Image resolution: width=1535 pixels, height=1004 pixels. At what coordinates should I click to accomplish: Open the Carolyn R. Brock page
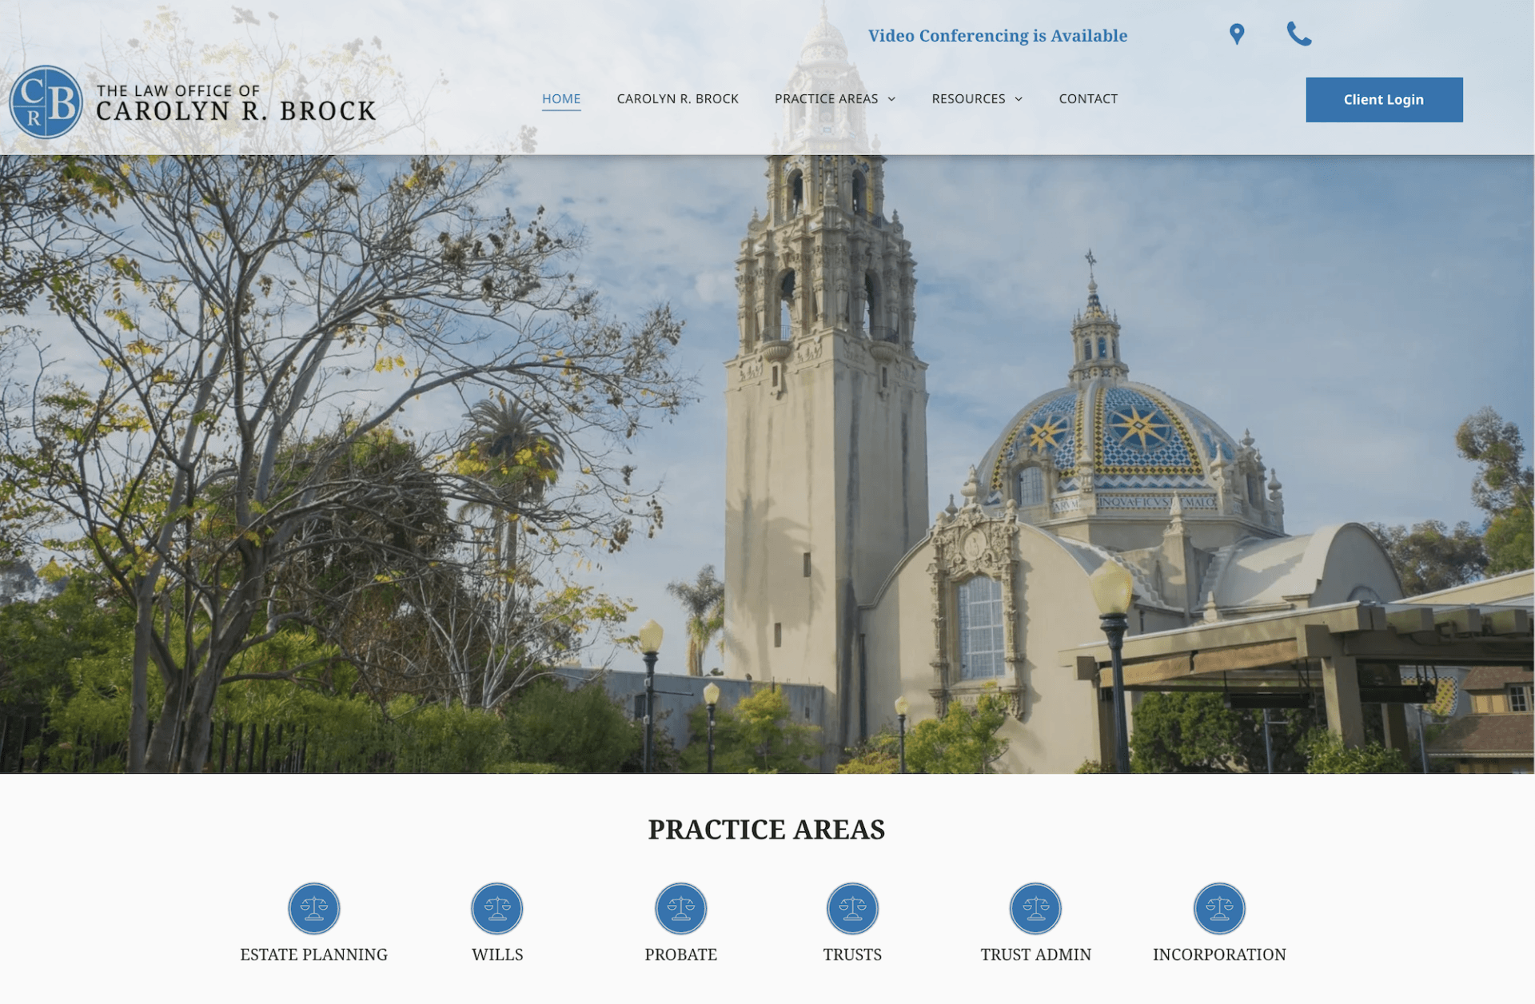(677, 99)
